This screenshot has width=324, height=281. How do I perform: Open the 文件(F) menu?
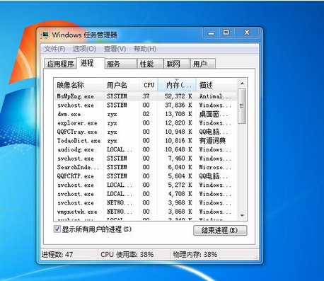pyautogui.click(x=54, y=49)
